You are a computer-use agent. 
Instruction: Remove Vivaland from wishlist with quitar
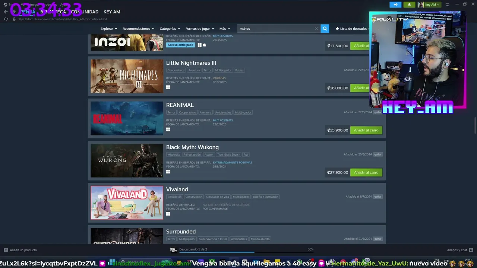pos(378,197)
